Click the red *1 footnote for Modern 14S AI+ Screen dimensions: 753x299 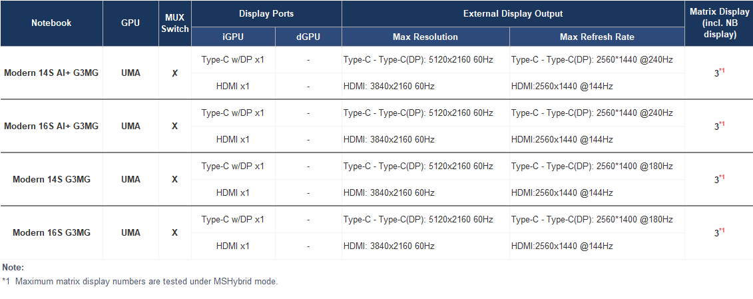point(722,71)
